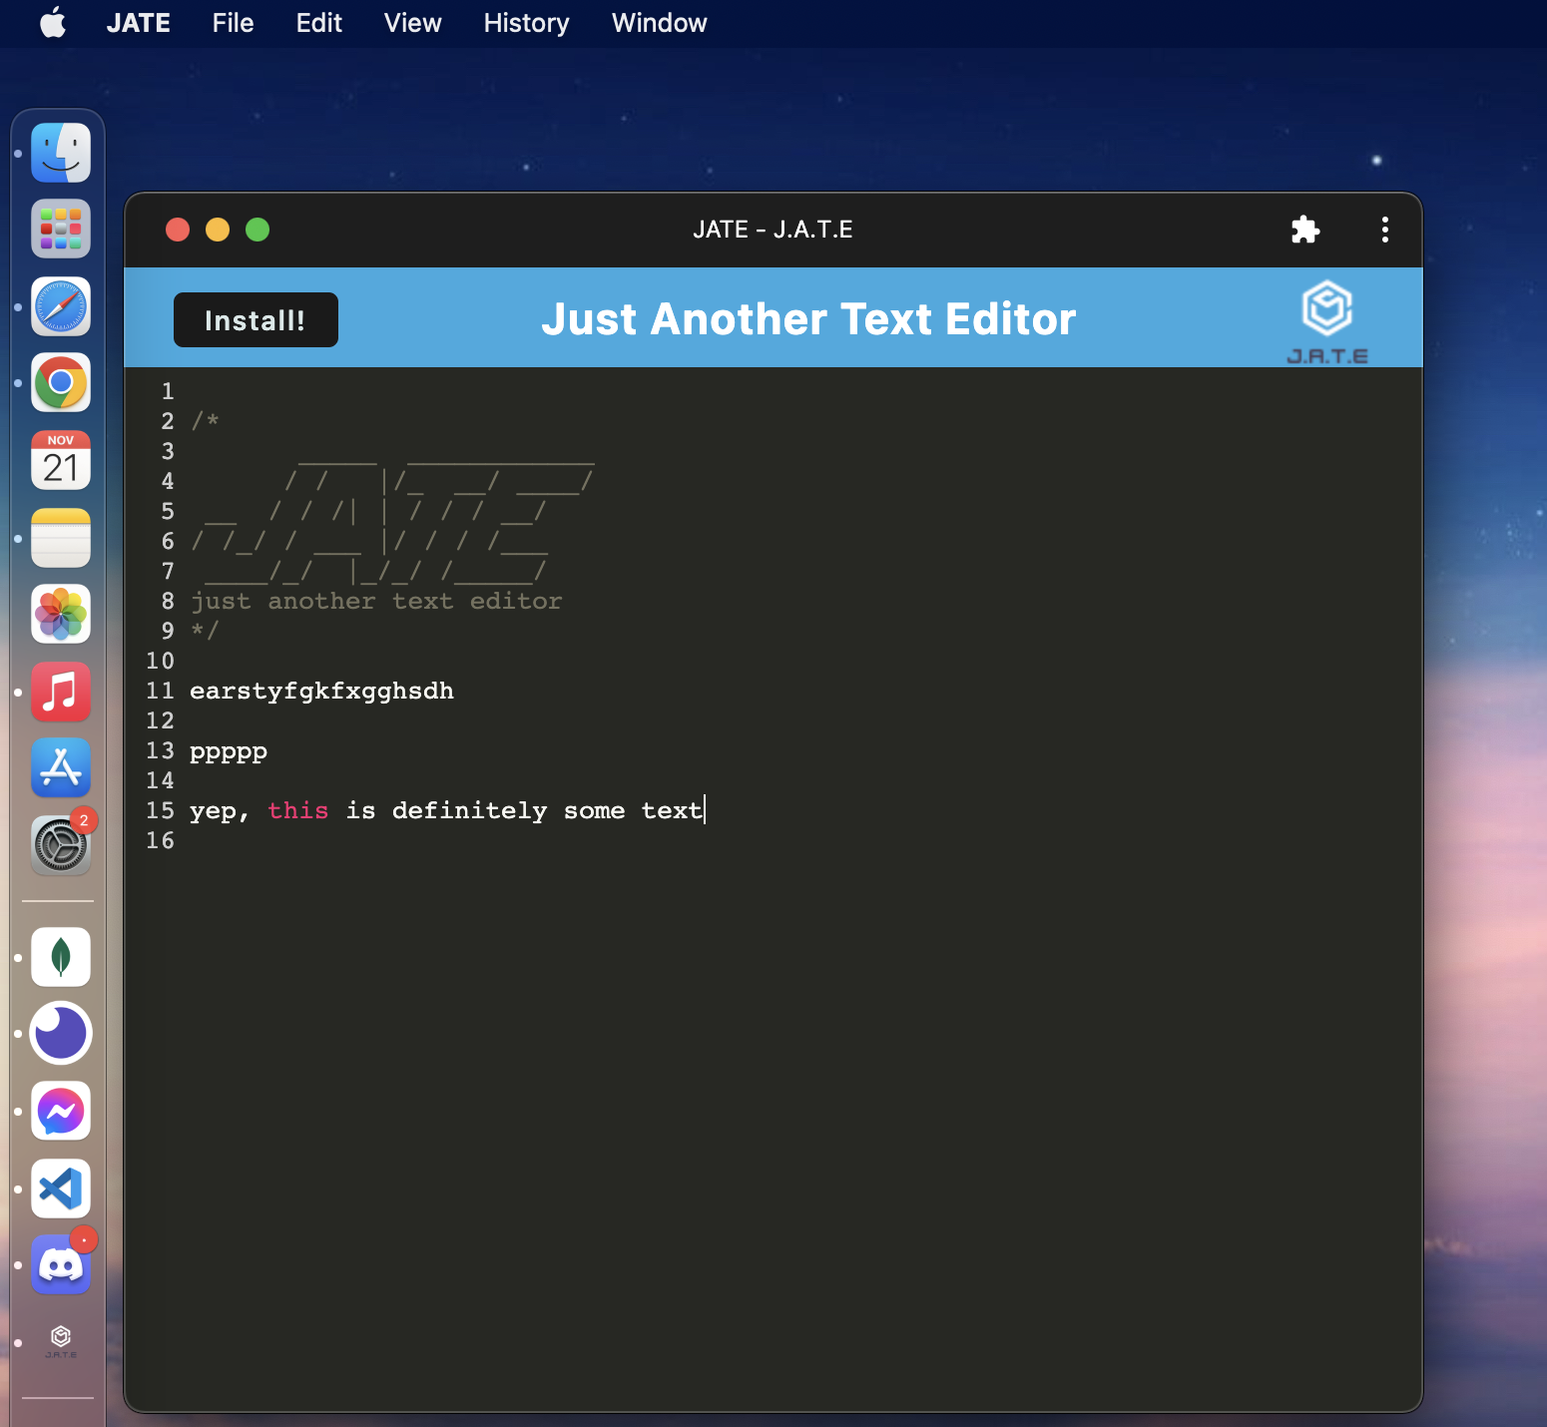Viewport: 1547px width, 1427px height.
Task: Open Discord from the dock
Action: pos(60,1265)
